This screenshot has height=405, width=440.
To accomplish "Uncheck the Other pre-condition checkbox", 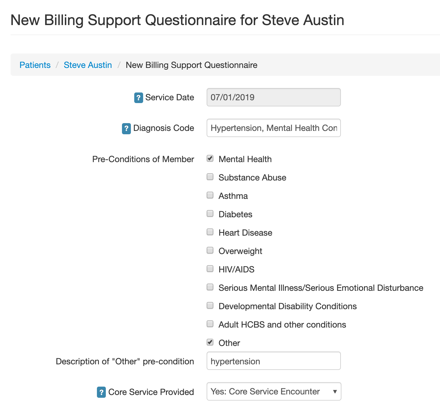I will [210, 342].
